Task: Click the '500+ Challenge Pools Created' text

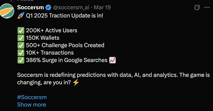Action: pyautogui.click(x=65, y=45)
